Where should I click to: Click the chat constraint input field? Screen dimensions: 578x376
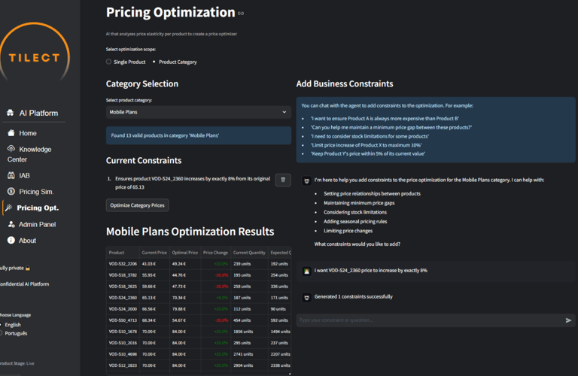tap(429, 320)
